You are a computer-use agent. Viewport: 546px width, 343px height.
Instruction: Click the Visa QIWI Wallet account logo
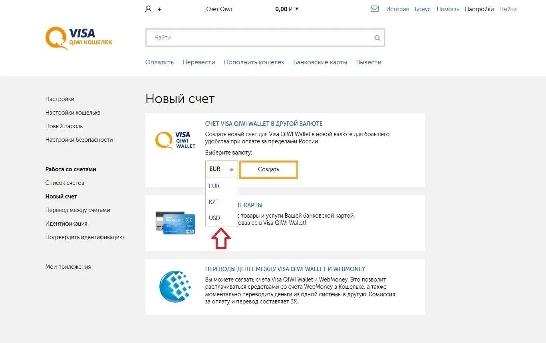click(175, 140)
